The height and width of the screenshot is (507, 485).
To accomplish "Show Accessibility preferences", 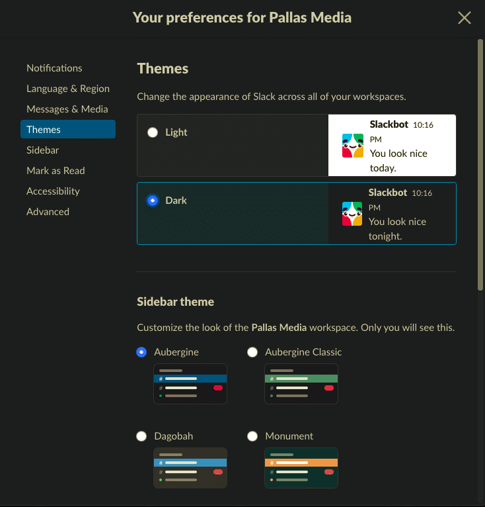I will coord(53,191).
